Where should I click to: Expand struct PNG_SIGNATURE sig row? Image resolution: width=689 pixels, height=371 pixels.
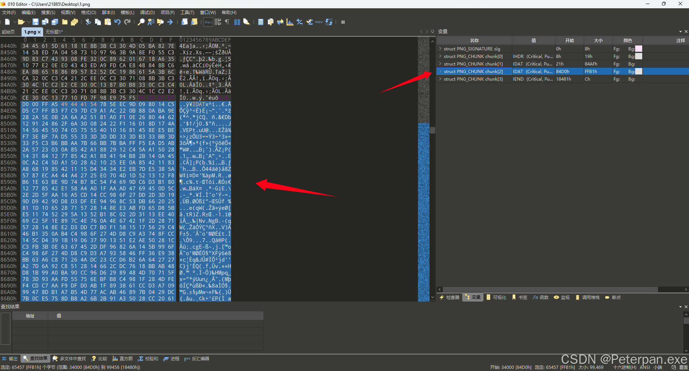coord(440,49)
